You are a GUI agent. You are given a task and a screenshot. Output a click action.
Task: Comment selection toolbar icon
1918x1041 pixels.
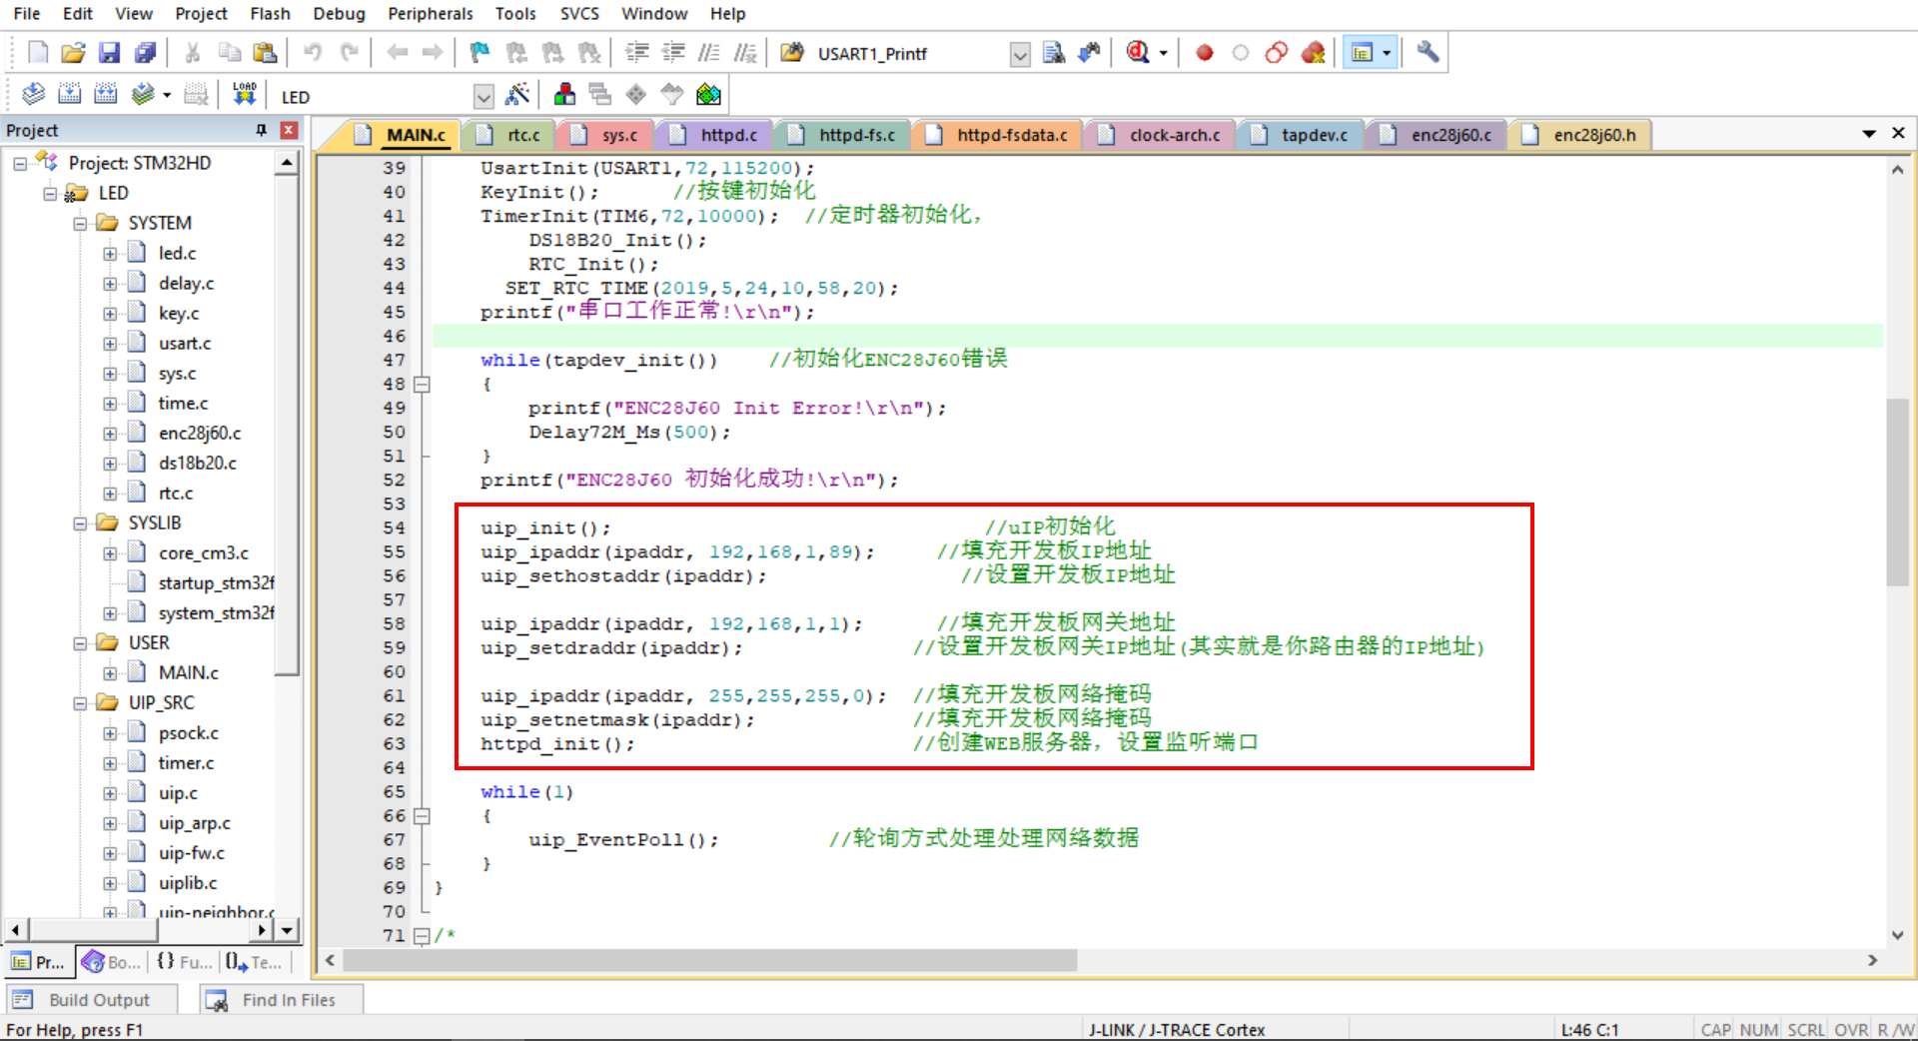pos(709,53)
